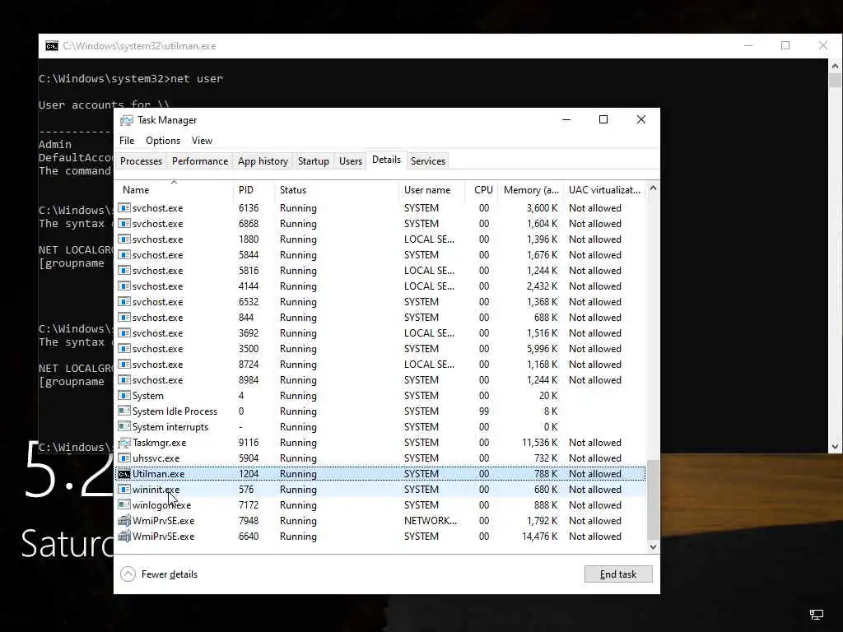
Task: Select the winlogon.exe process name
Action: point(162,505)
